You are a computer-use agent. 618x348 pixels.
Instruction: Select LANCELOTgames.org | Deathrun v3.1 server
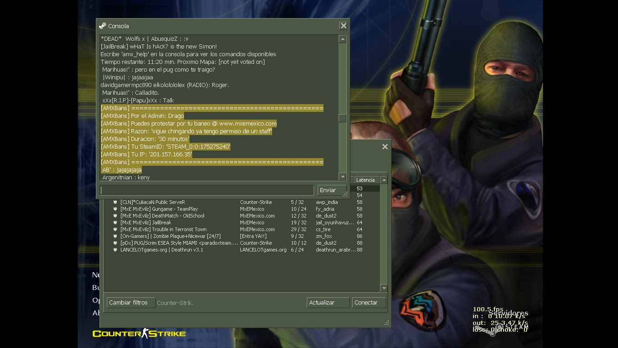click(242, 250)
